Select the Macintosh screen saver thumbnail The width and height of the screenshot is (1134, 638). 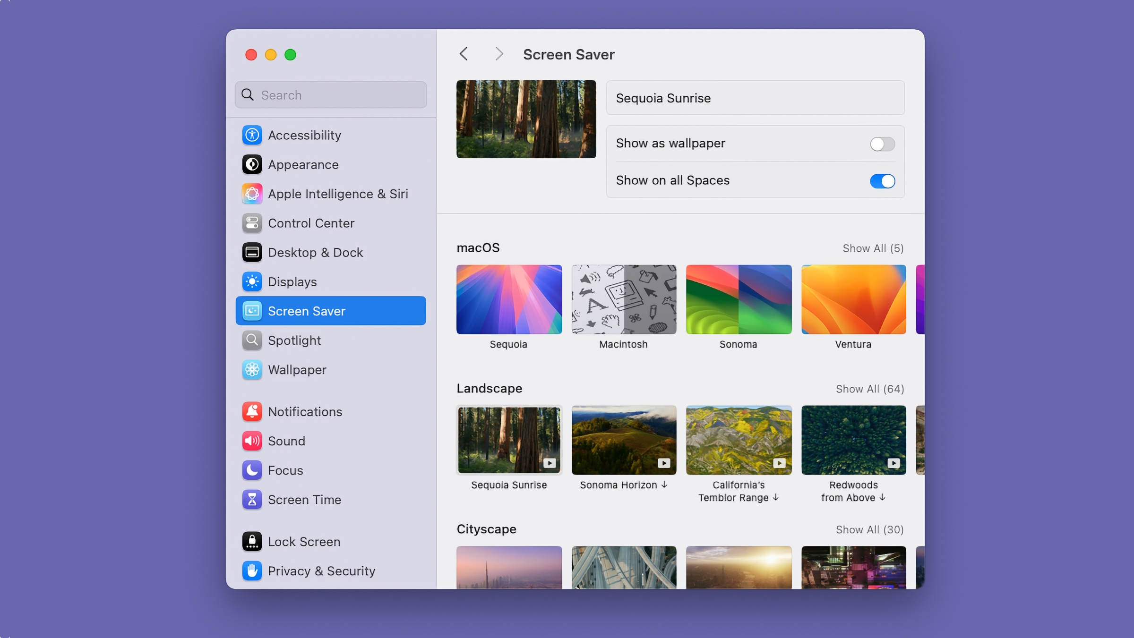(x=624, y=299)
